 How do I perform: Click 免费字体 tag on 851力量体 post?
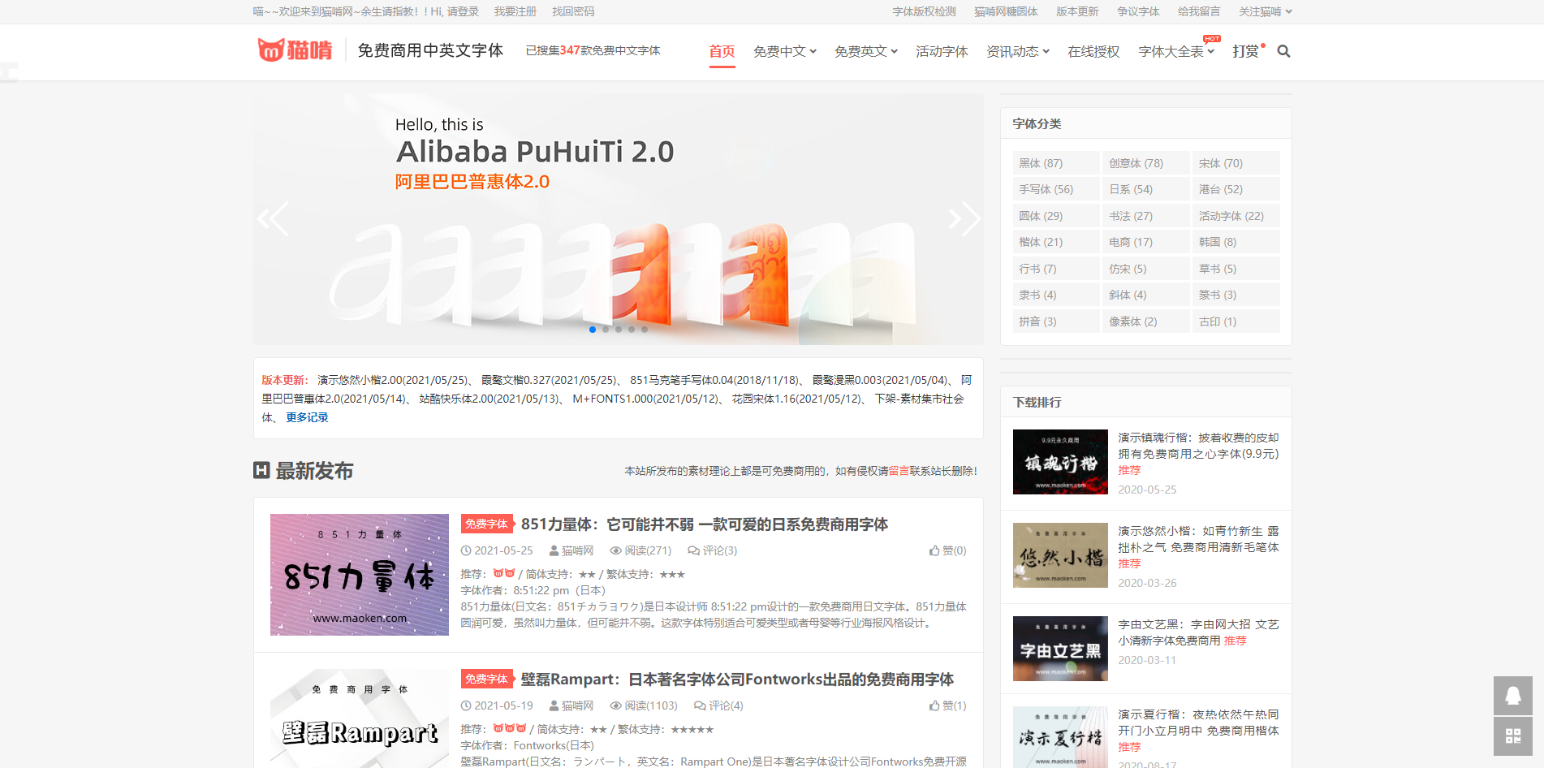tap(486, 524)
